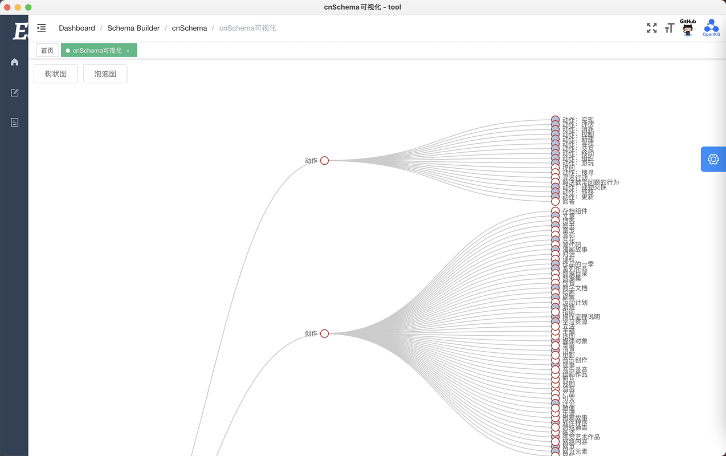Expand the 动作: 实现 leaf node
Viewport: 726px width, 456px height.
click(555, 120)
